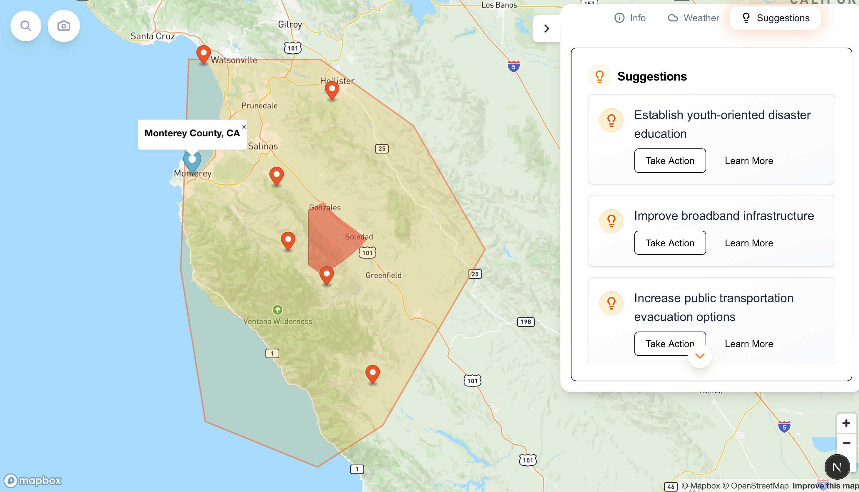Image resolution: width=859 pixels, height=492 pixels.
Task: Open the Improve this map link
Action: click(x=825, y=486)
